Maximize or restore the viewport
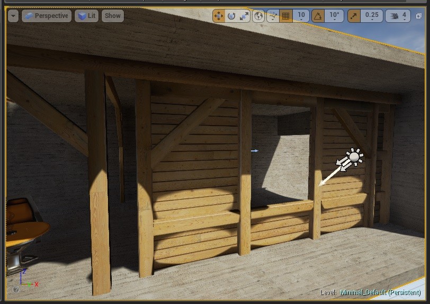This screenshot has height=304, width=430. coord(418,16)
